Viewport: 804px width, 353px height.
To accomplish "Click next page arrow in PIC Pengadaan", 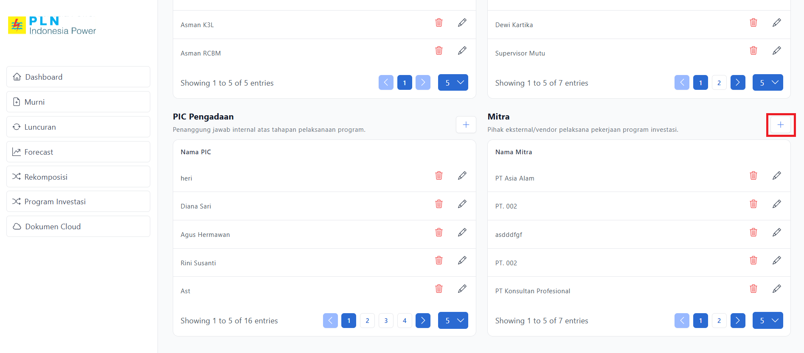I will click(423, 320).
